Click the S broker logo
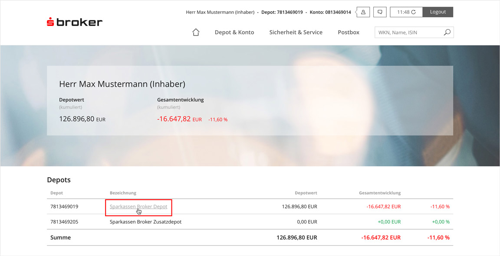Image resolution: width=500 pixels, height=256 pixels. [75, 22]
